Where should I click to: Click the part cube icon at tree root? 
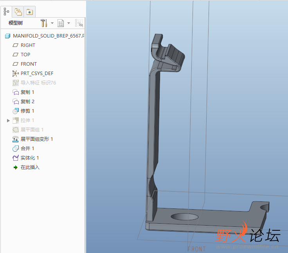[8, 36]
